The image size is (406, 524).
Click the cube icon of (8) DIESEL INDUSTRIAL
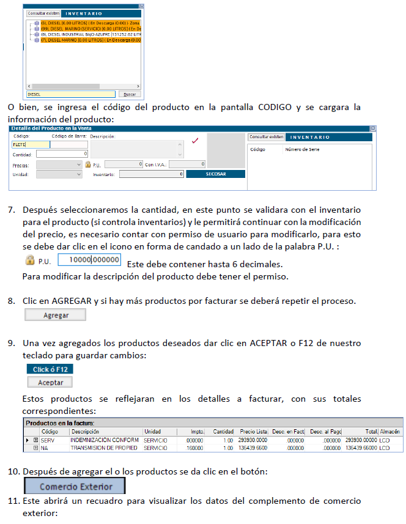(37, 34)
